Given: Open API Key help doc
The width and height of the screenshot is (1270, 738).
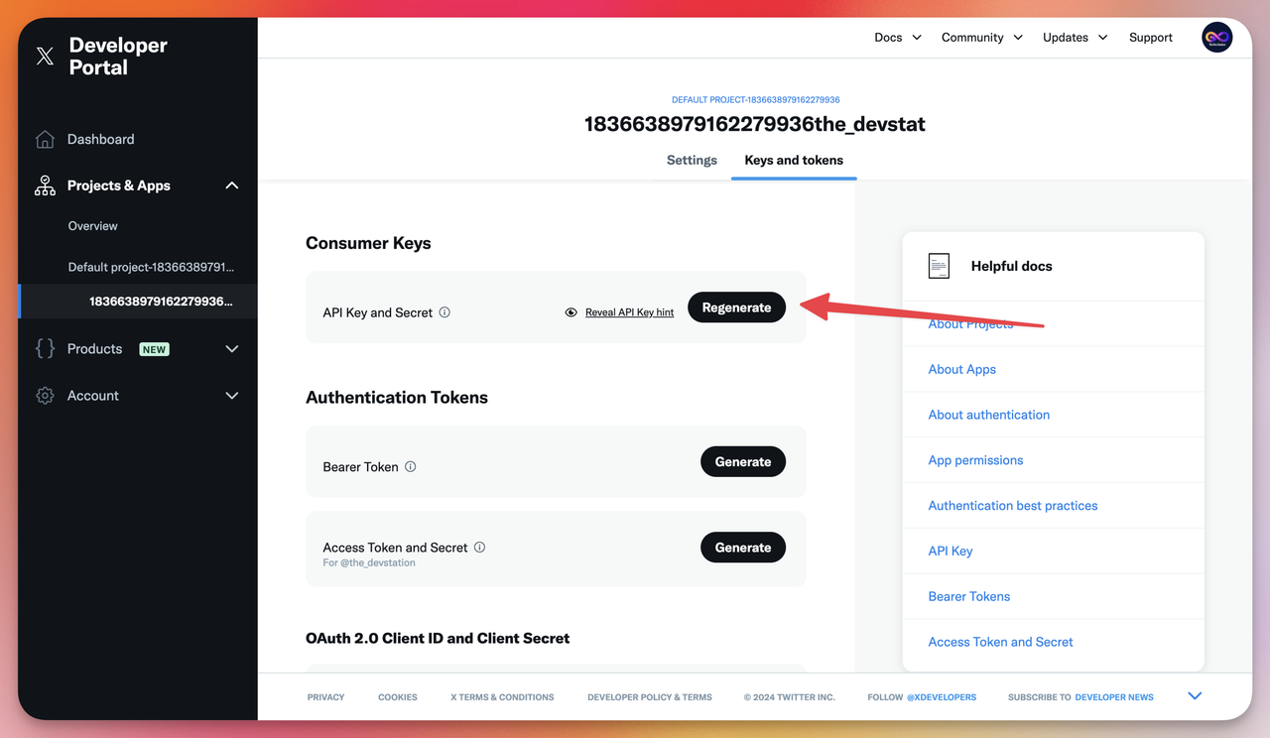Looking at the screenshot, I should (951, 552).
